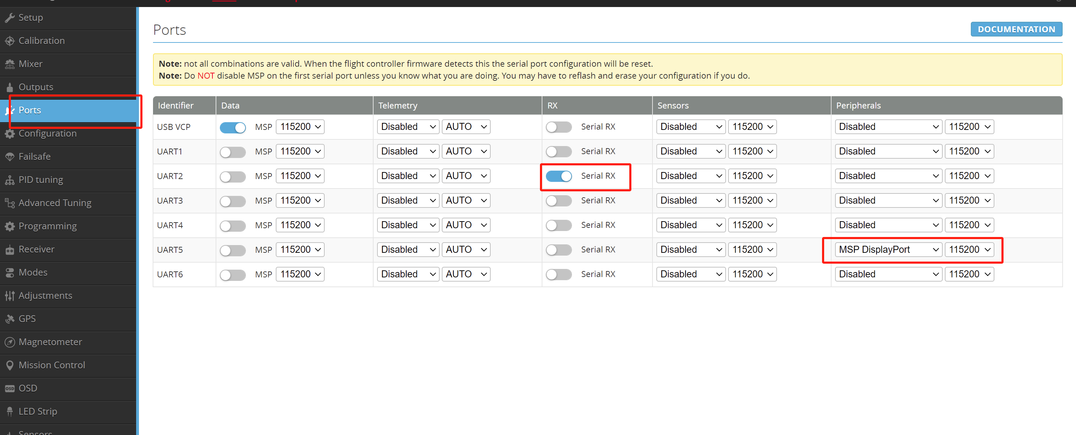The image size is (1076, 435).
Task: Toggle Serial RX on USB VCP
Action: pyautogui.click(x=559, y=127)
